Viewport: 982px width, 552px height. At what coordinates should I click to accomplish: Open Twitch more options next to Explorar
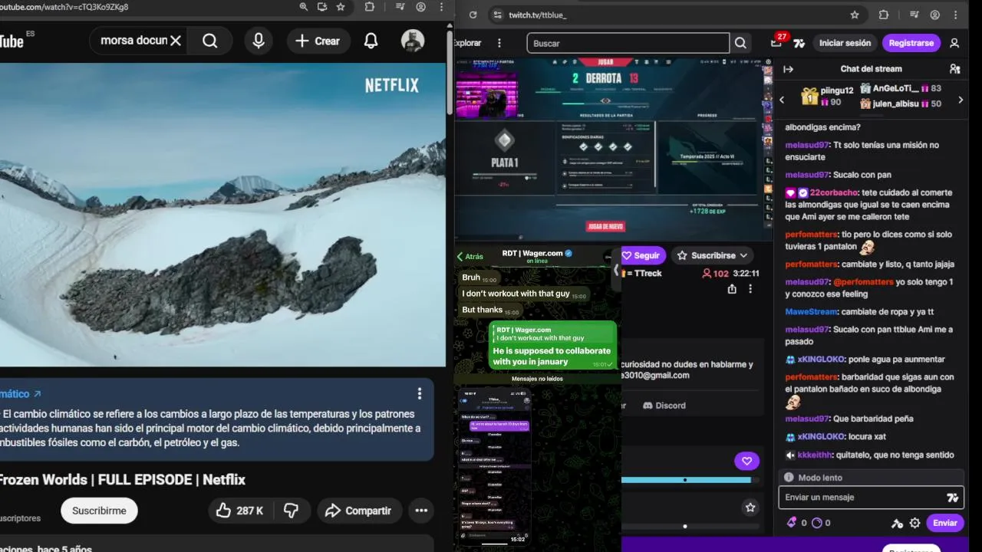(x=499, y=43)
